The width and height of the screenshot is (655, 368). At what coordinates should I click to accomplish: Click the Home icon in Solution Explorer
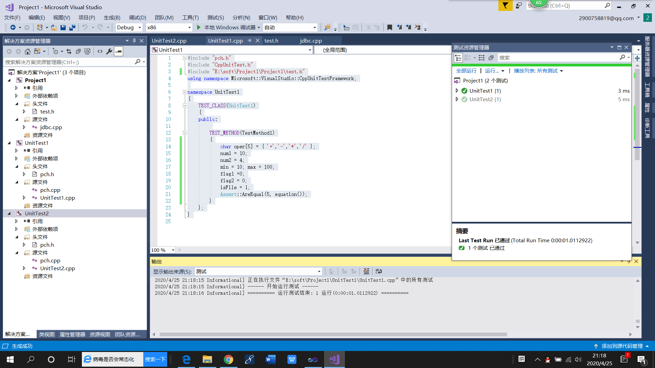[x=28, y=51]
